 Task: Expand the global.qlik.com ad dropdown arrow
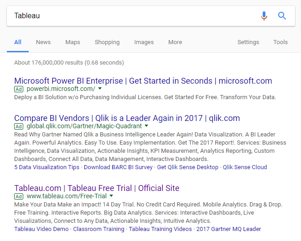(x=146, y=126)
